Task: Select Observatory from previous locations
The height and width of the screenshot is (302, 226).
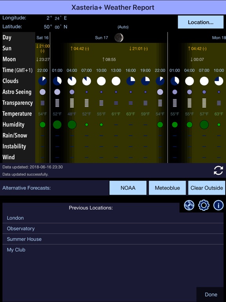Action: click(x=113, y=228)
